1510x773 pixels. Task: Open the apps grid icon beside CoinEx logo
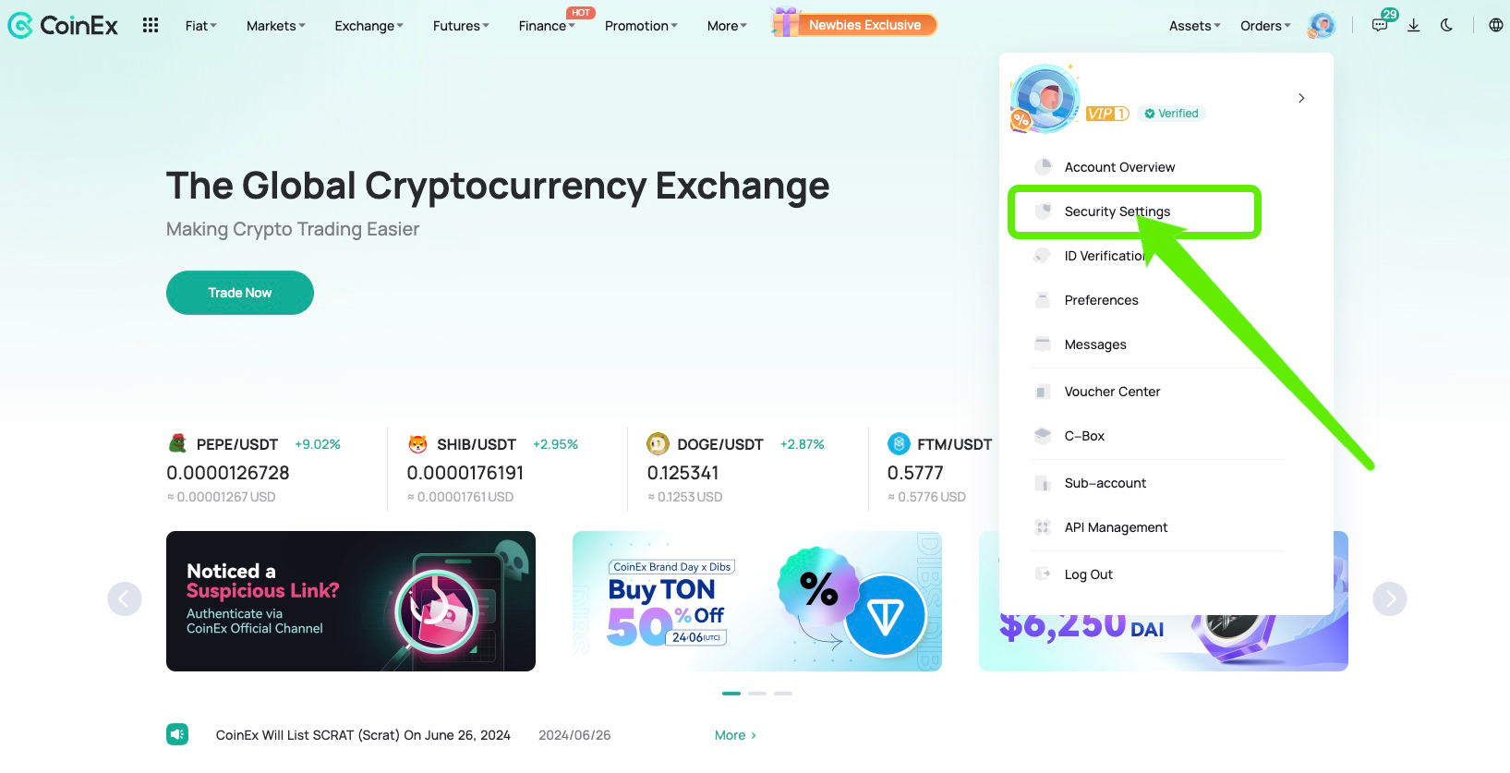coord(151,26)
